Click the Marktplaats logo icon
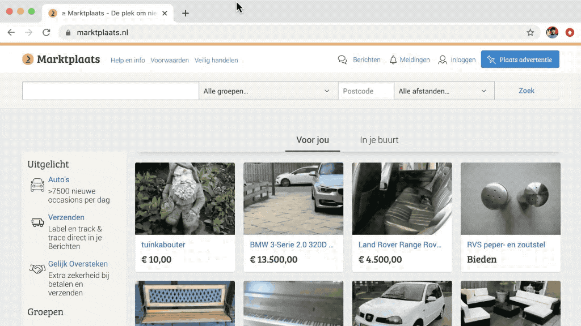Image resolution: width=581 pixels, height=326 pixels. (28, 59)
